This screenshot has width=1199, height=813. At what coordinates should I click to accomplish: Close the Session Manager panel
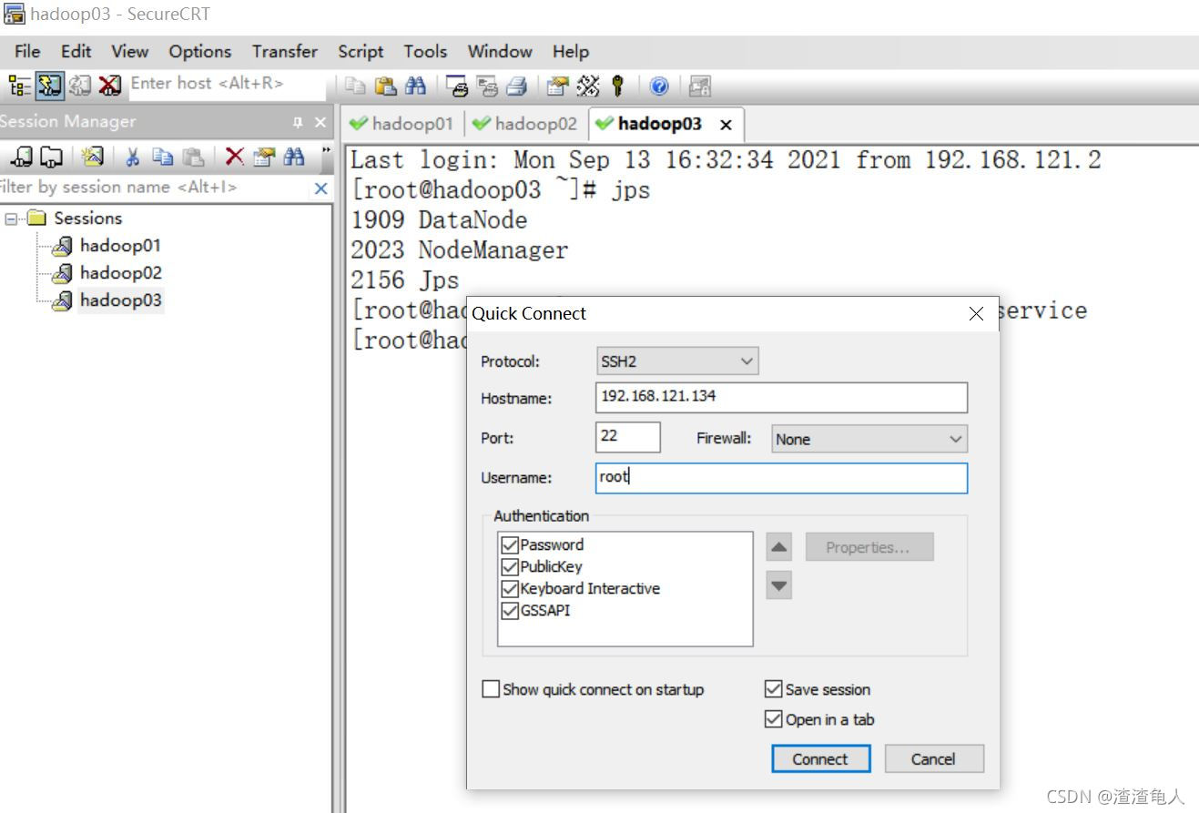(320, 122)
